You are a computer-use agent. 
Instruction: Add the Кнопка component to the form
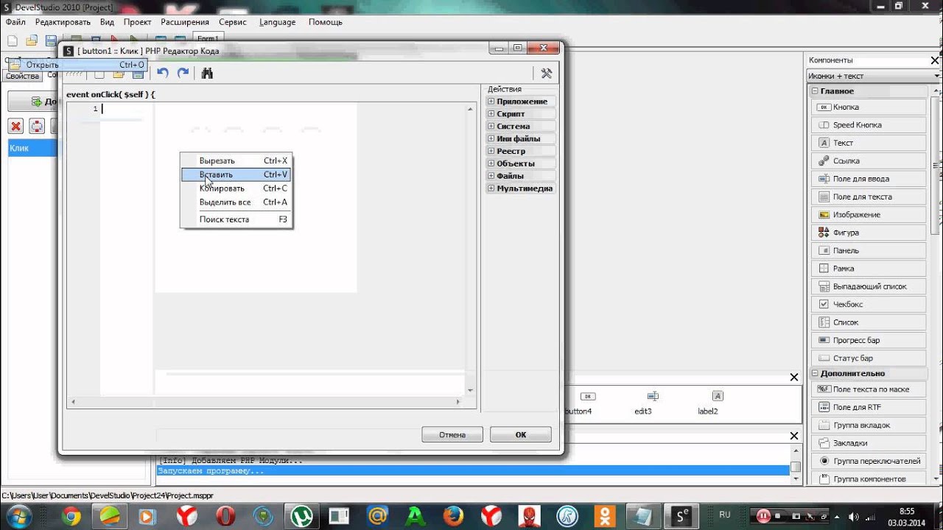pyautogui.click(x=869, y=107)
